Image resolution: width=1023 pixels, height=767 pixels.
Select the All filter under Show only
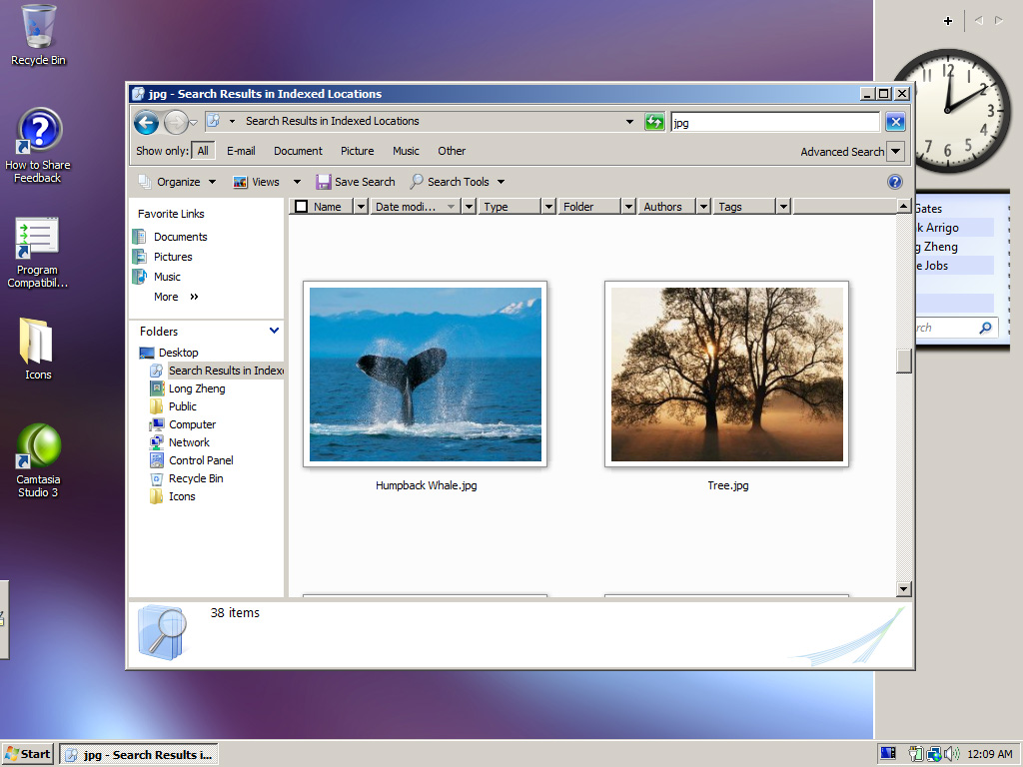204,151
